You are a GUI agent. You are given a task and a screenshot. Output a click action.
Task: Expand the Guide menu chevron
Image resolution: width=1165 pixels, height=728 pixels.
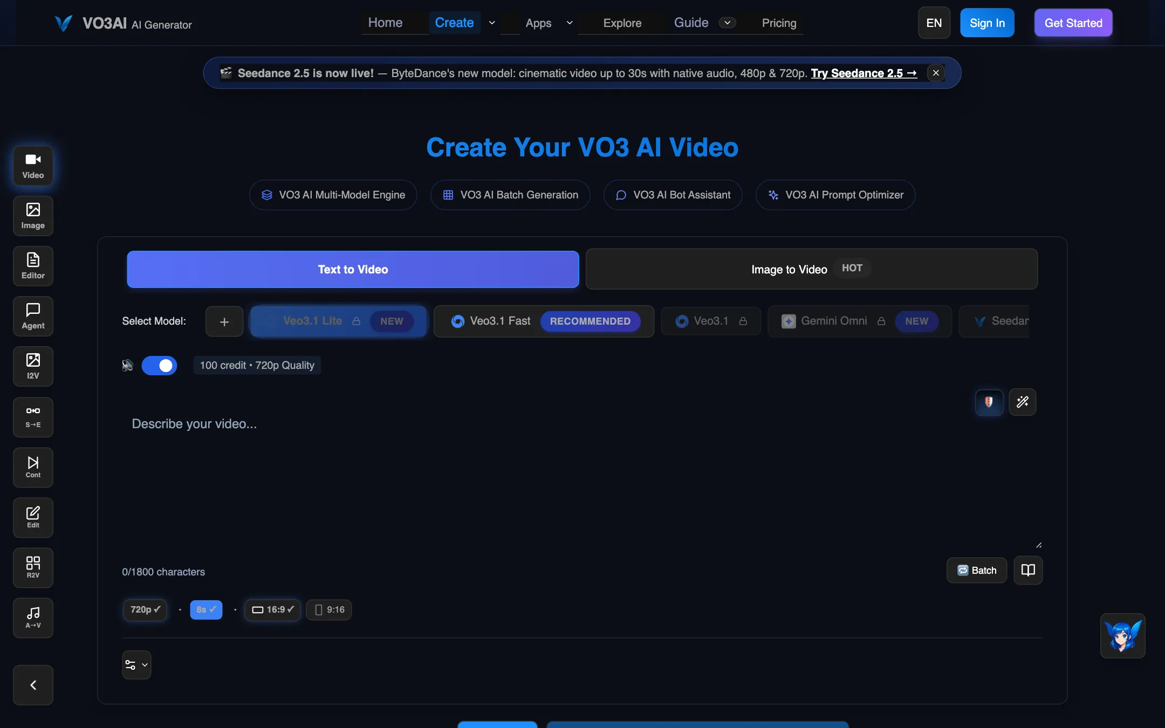pyautogui.click(x=727, y=23)
